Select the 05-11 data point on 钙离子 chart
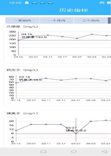 click(x=46, y=78)
